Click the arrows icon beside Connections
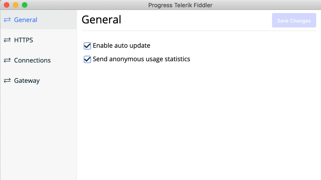This screenshot has height=180, width=321. 7,60
